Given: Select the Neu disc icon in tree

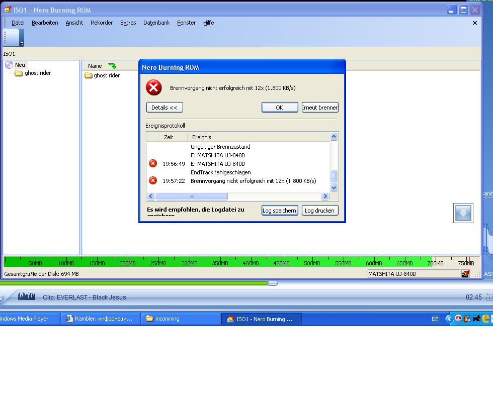Looking at the screenshot, I should 9,65.
